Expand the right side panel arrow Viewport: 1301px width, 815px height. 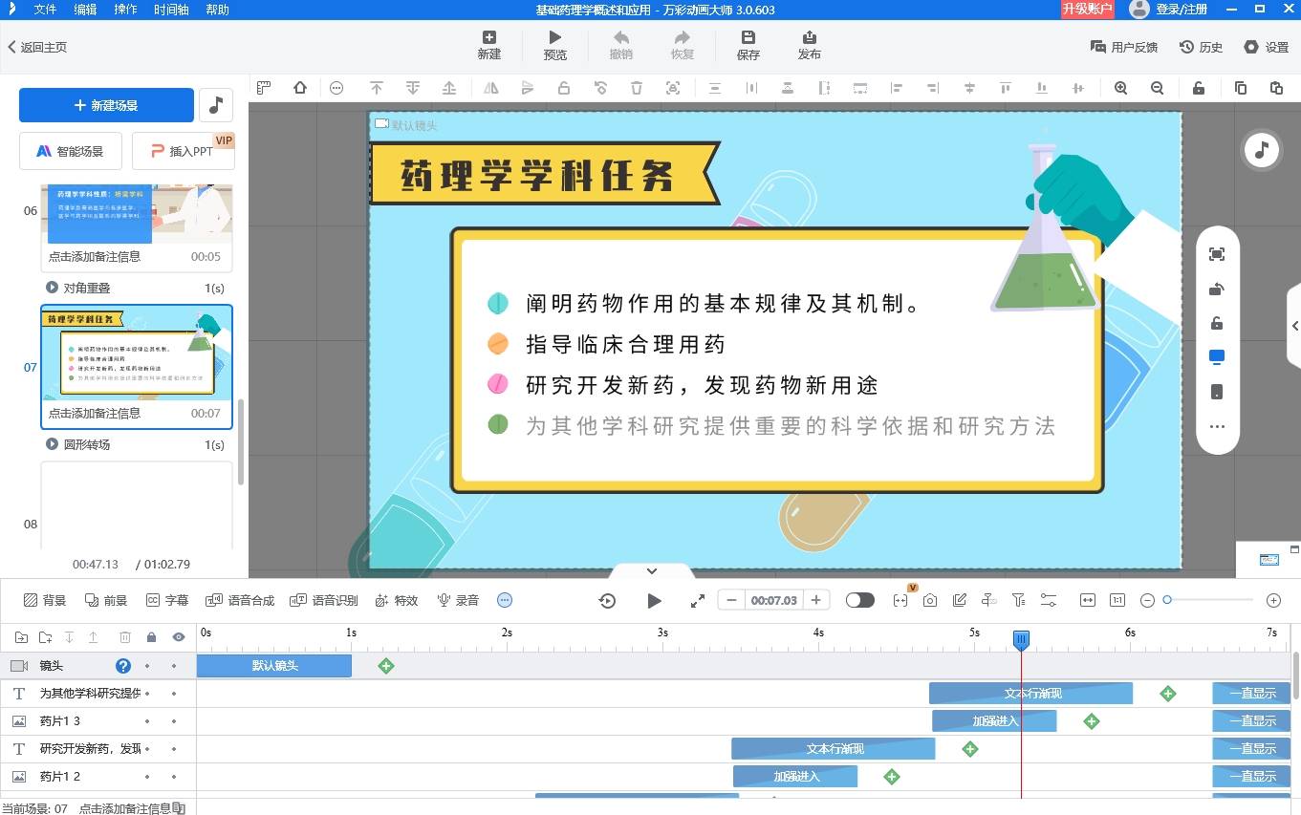pyautogui.click(x=1294, y=326)
